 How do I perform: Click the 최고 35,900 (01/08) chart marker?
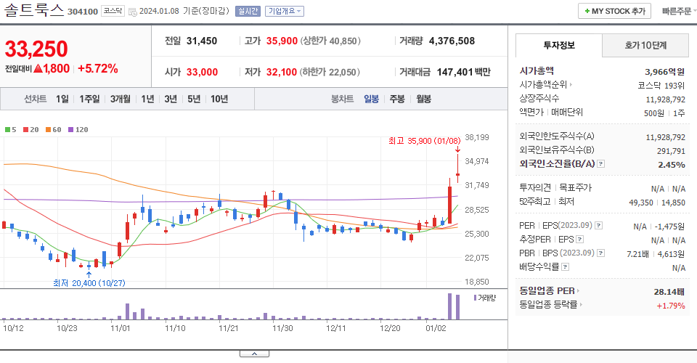[x=424, y=141]
